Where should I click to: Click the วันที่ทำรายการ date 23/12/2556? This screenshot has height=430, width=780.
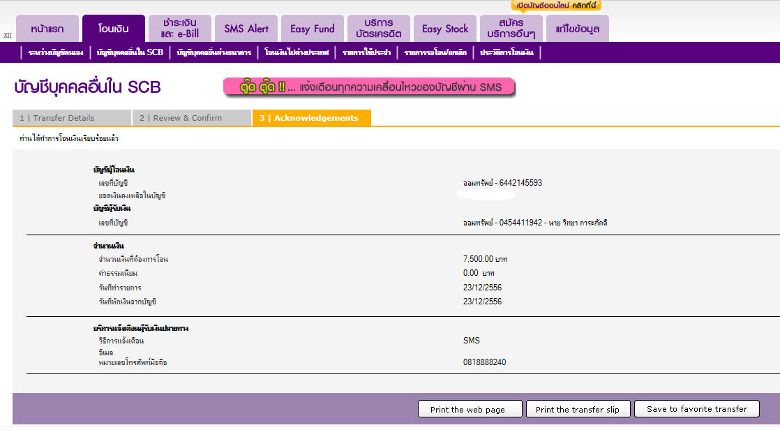tap(482, 287)
